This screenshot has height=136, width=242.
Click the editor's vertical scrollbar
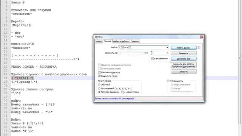239,62
